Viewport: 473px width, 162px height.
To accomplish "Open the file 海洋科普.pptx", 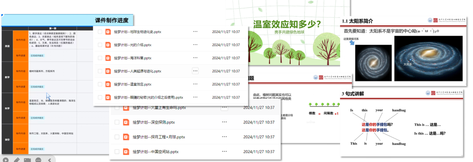I will 132,58.
